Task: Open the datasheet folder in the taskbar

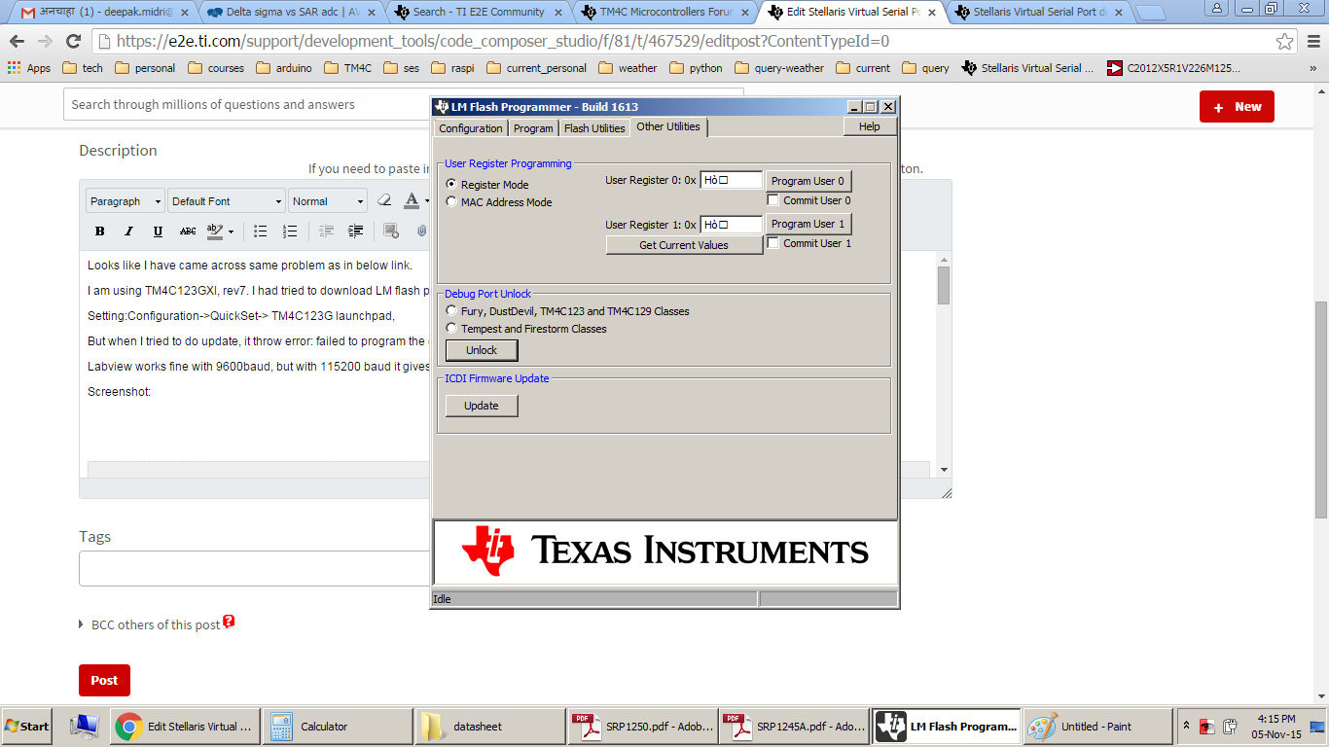Action: point(489,727)
